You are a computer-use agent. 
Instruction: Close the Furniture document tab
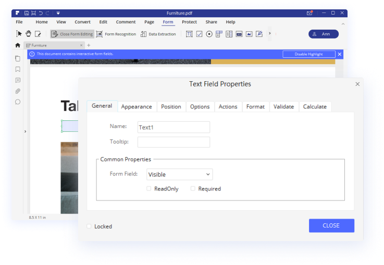coord(81,45)
